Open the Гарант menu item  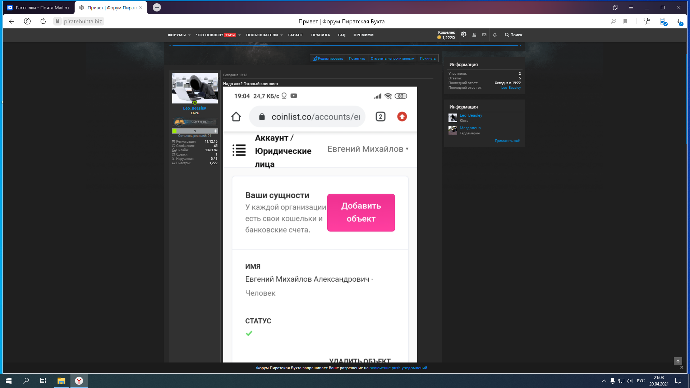[x=295, y=35]
